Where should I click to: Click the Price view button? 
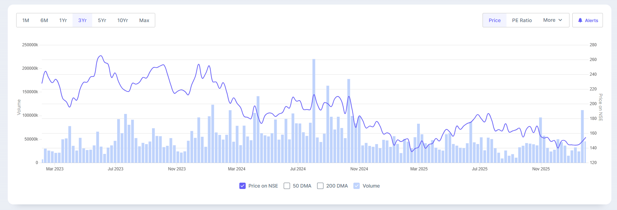[x=495, y=20]
